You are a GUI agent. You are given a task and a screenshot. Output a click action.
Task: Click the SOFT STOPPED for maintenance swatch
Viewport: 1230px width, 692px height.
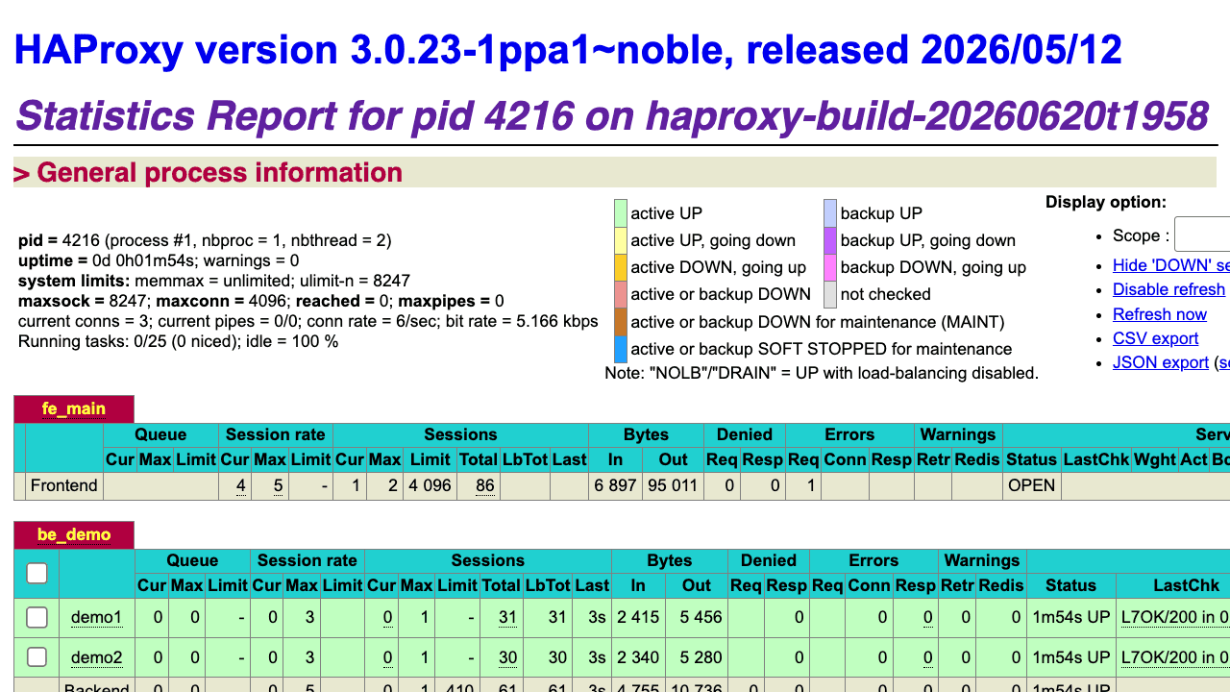point(621,349)
